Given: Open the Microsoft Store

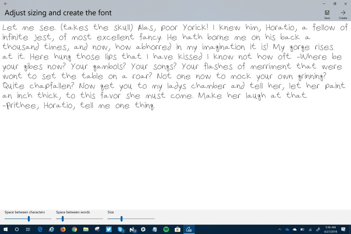Looking at the screenshot, I should tap(178, 229).
